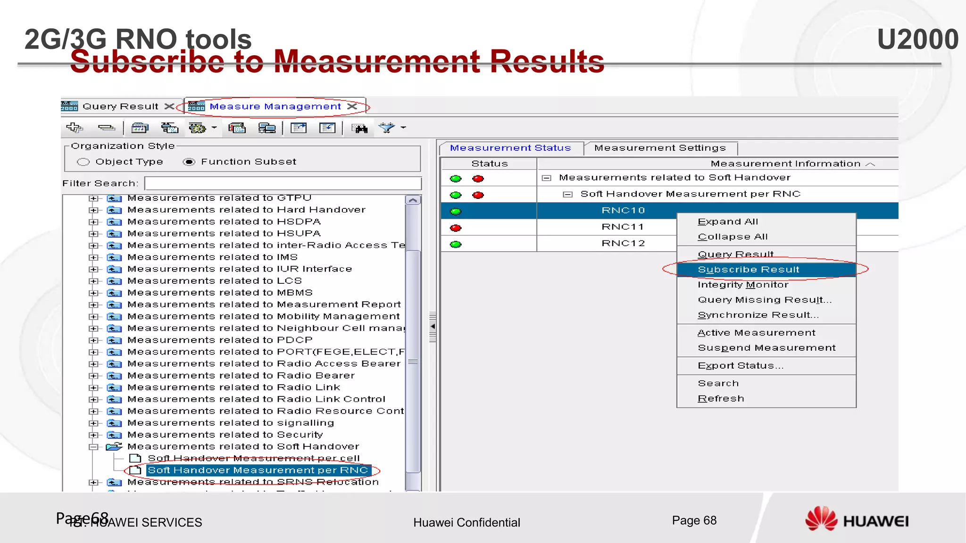Collapse Measurements related to Soft Handover in status table
This screenshot has height=543, width=966.
[x=547, y=178]
